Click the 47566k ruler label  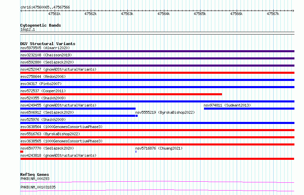(236, 14)
